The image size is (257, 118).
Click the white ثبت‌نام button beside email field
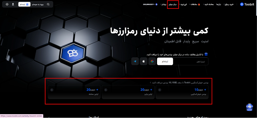165,61
